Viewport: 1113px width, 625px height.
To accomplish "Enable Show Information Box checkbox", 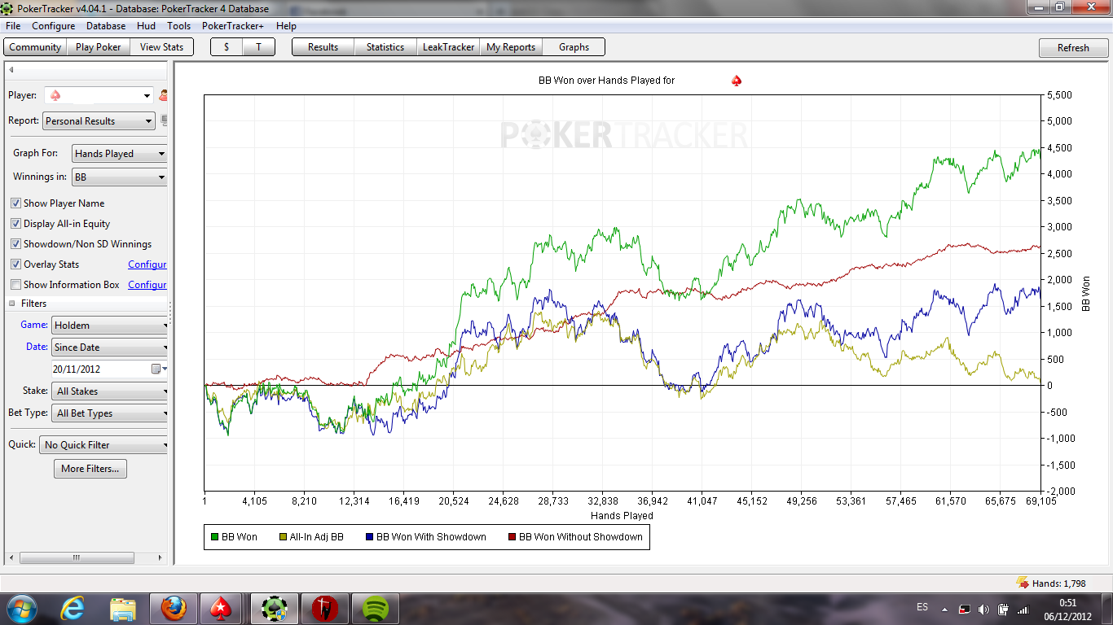I will point(15,285).
